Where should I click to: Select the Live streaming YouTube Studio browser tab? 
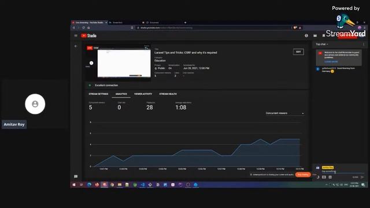pyautogui.click(x=90, y=23)
